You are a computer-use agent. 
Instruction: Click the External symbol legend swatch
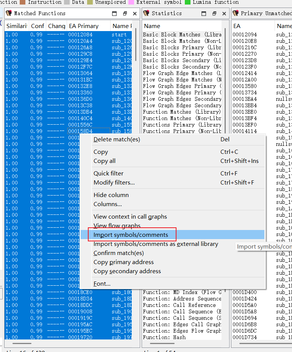point(131,2)
